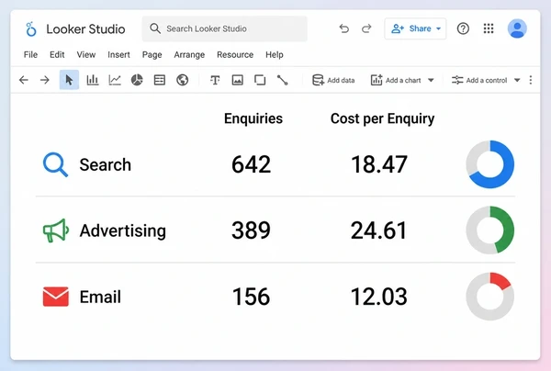Select the 18.47 cost value
The image size is (551, 371).
379,164
